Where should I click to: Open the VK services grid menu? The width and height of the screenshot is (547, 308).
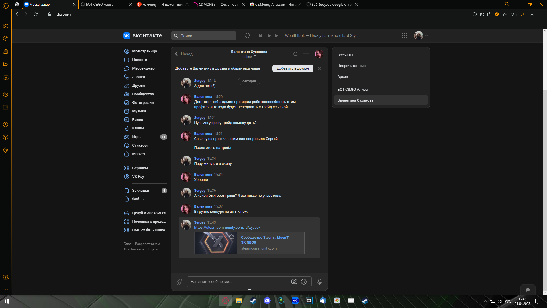tap(404, 36)
